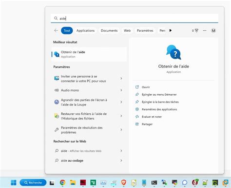The width and height of the screenshot is (231, 188).
Task: Click the back arrow beside Tout
Action: point(56,30)
